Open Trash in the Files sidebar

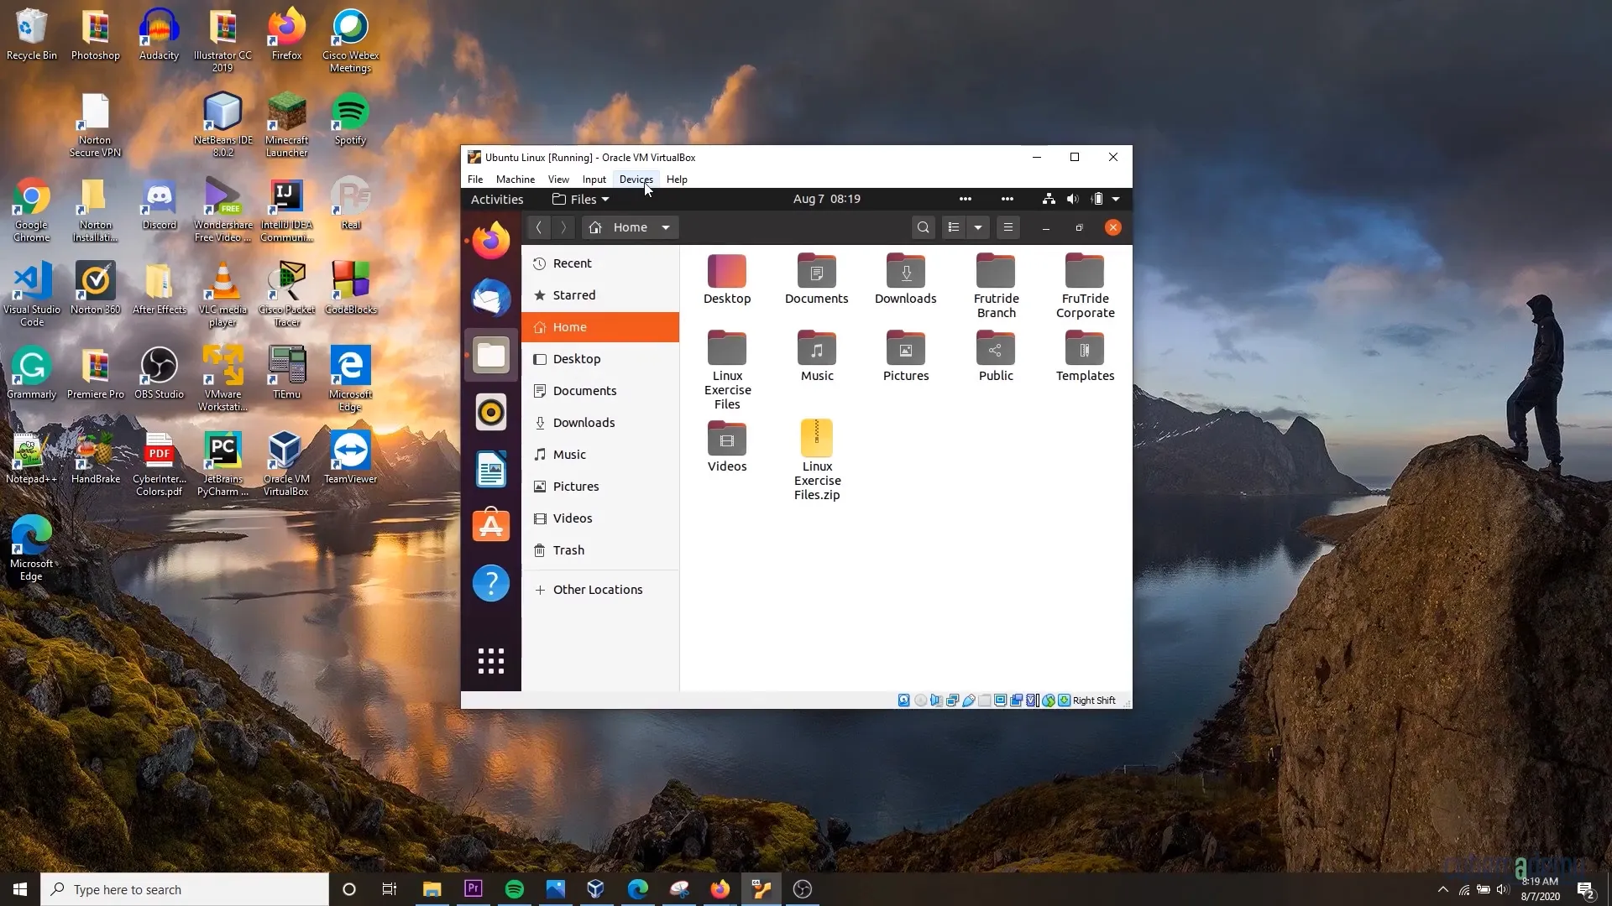point(568,550)
